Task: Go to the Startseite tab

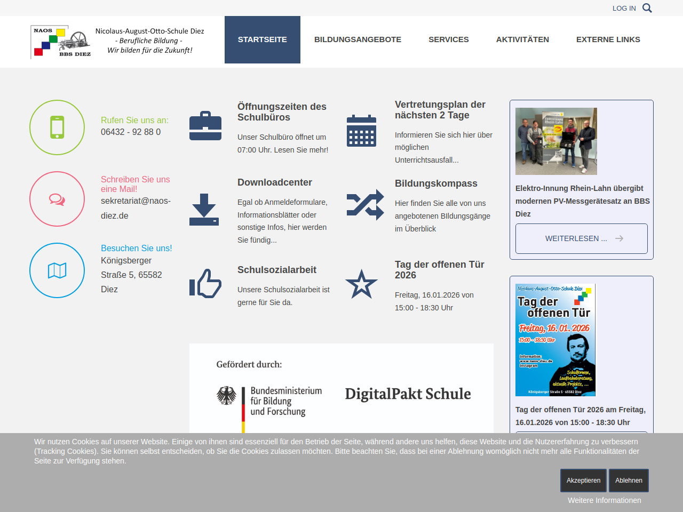Action: pos(262,39)
